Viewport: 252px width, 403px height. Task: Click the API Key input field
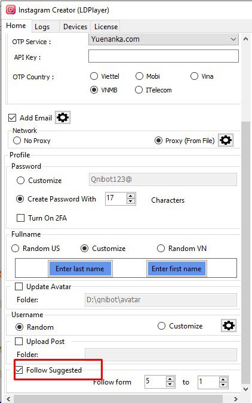pos(164,56)
